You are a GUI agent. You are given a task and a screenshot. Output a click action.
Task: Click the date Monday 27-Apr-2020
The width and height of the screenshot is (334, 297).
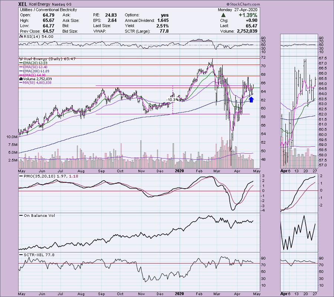coord(238,10)
